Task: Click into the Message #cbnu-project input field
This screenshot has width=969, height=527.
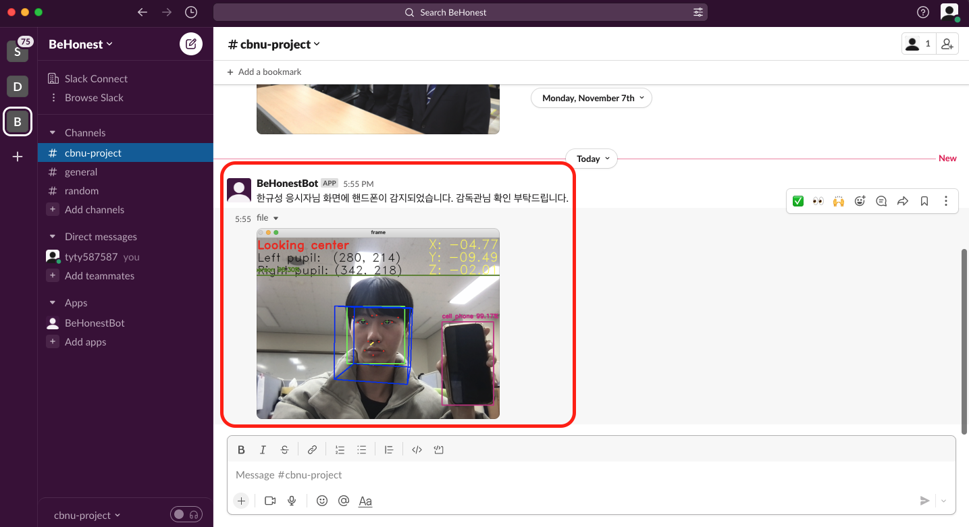Action: 473,474
